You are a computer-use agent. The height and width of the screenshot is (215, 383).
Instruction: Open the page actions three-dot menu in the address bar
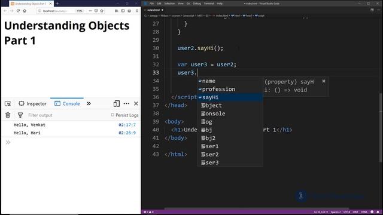[x=90, y=11]
